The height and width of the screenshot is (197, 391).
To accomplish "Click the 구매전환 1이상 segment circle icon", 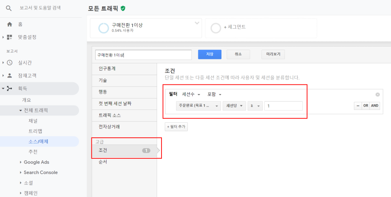I will (104, 28).
